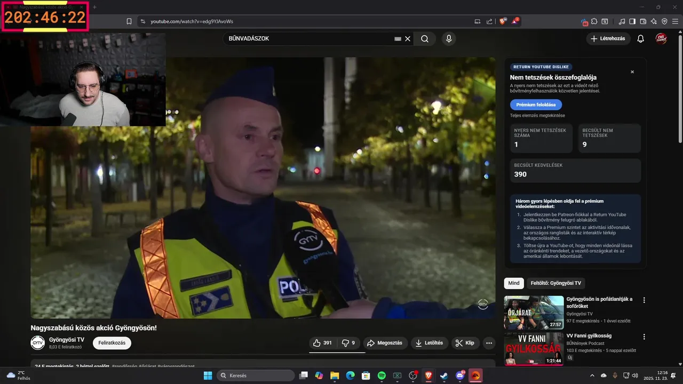
Task: Open more actions three-dot menu under video
Action: click(x=489, y=343)
